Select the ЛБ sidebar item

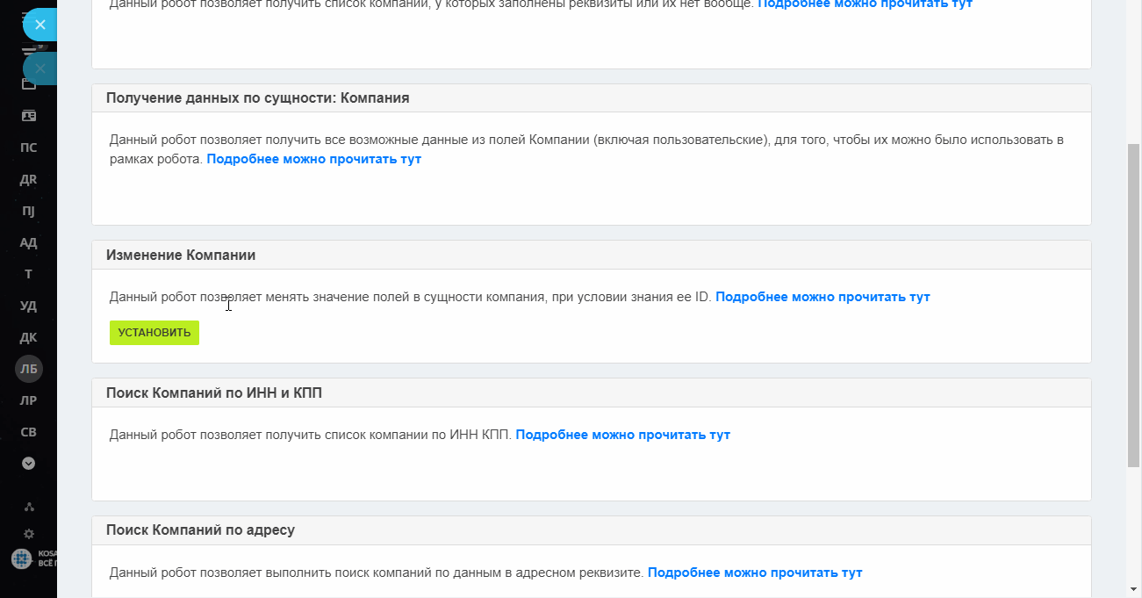click(x=29, y=369)
